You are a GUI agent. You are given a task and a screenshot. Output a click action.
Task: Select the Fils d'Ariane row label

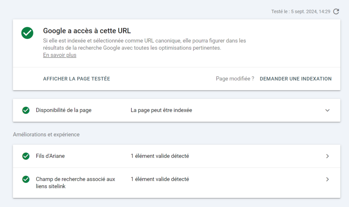[x=50, y=156]
